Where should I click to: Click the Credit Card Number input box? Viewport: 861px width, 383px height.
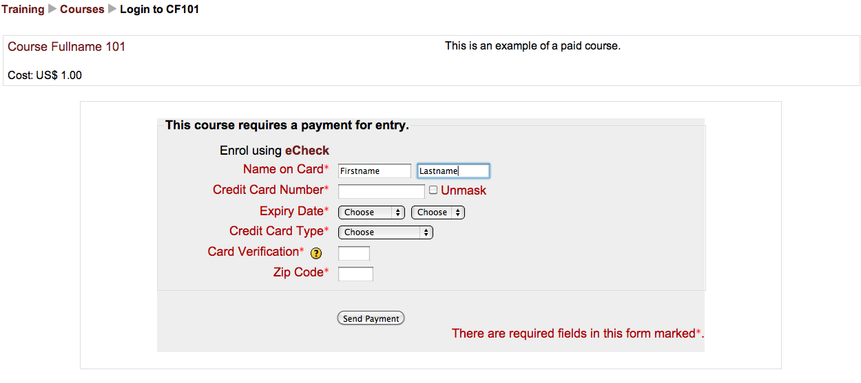382,192
